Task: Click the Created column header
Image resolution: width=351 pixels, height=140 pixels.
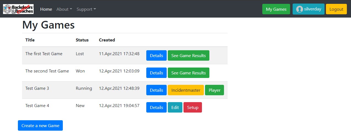Action: [x=107, y=40]
